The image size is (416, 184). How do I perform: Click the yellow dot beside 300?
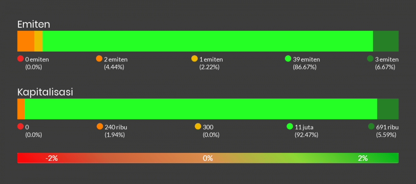198,126
